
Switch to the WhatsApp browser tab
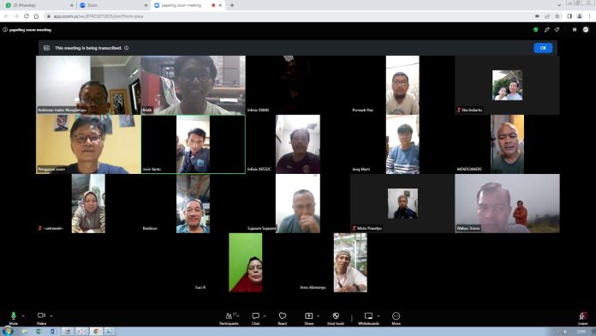click(x=38, y=5)
